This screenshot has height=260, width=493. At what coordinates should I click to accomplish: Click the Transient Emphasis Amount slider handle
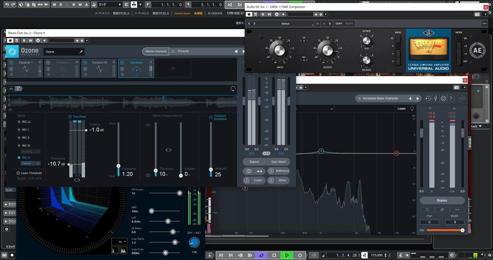click(211, 170)
